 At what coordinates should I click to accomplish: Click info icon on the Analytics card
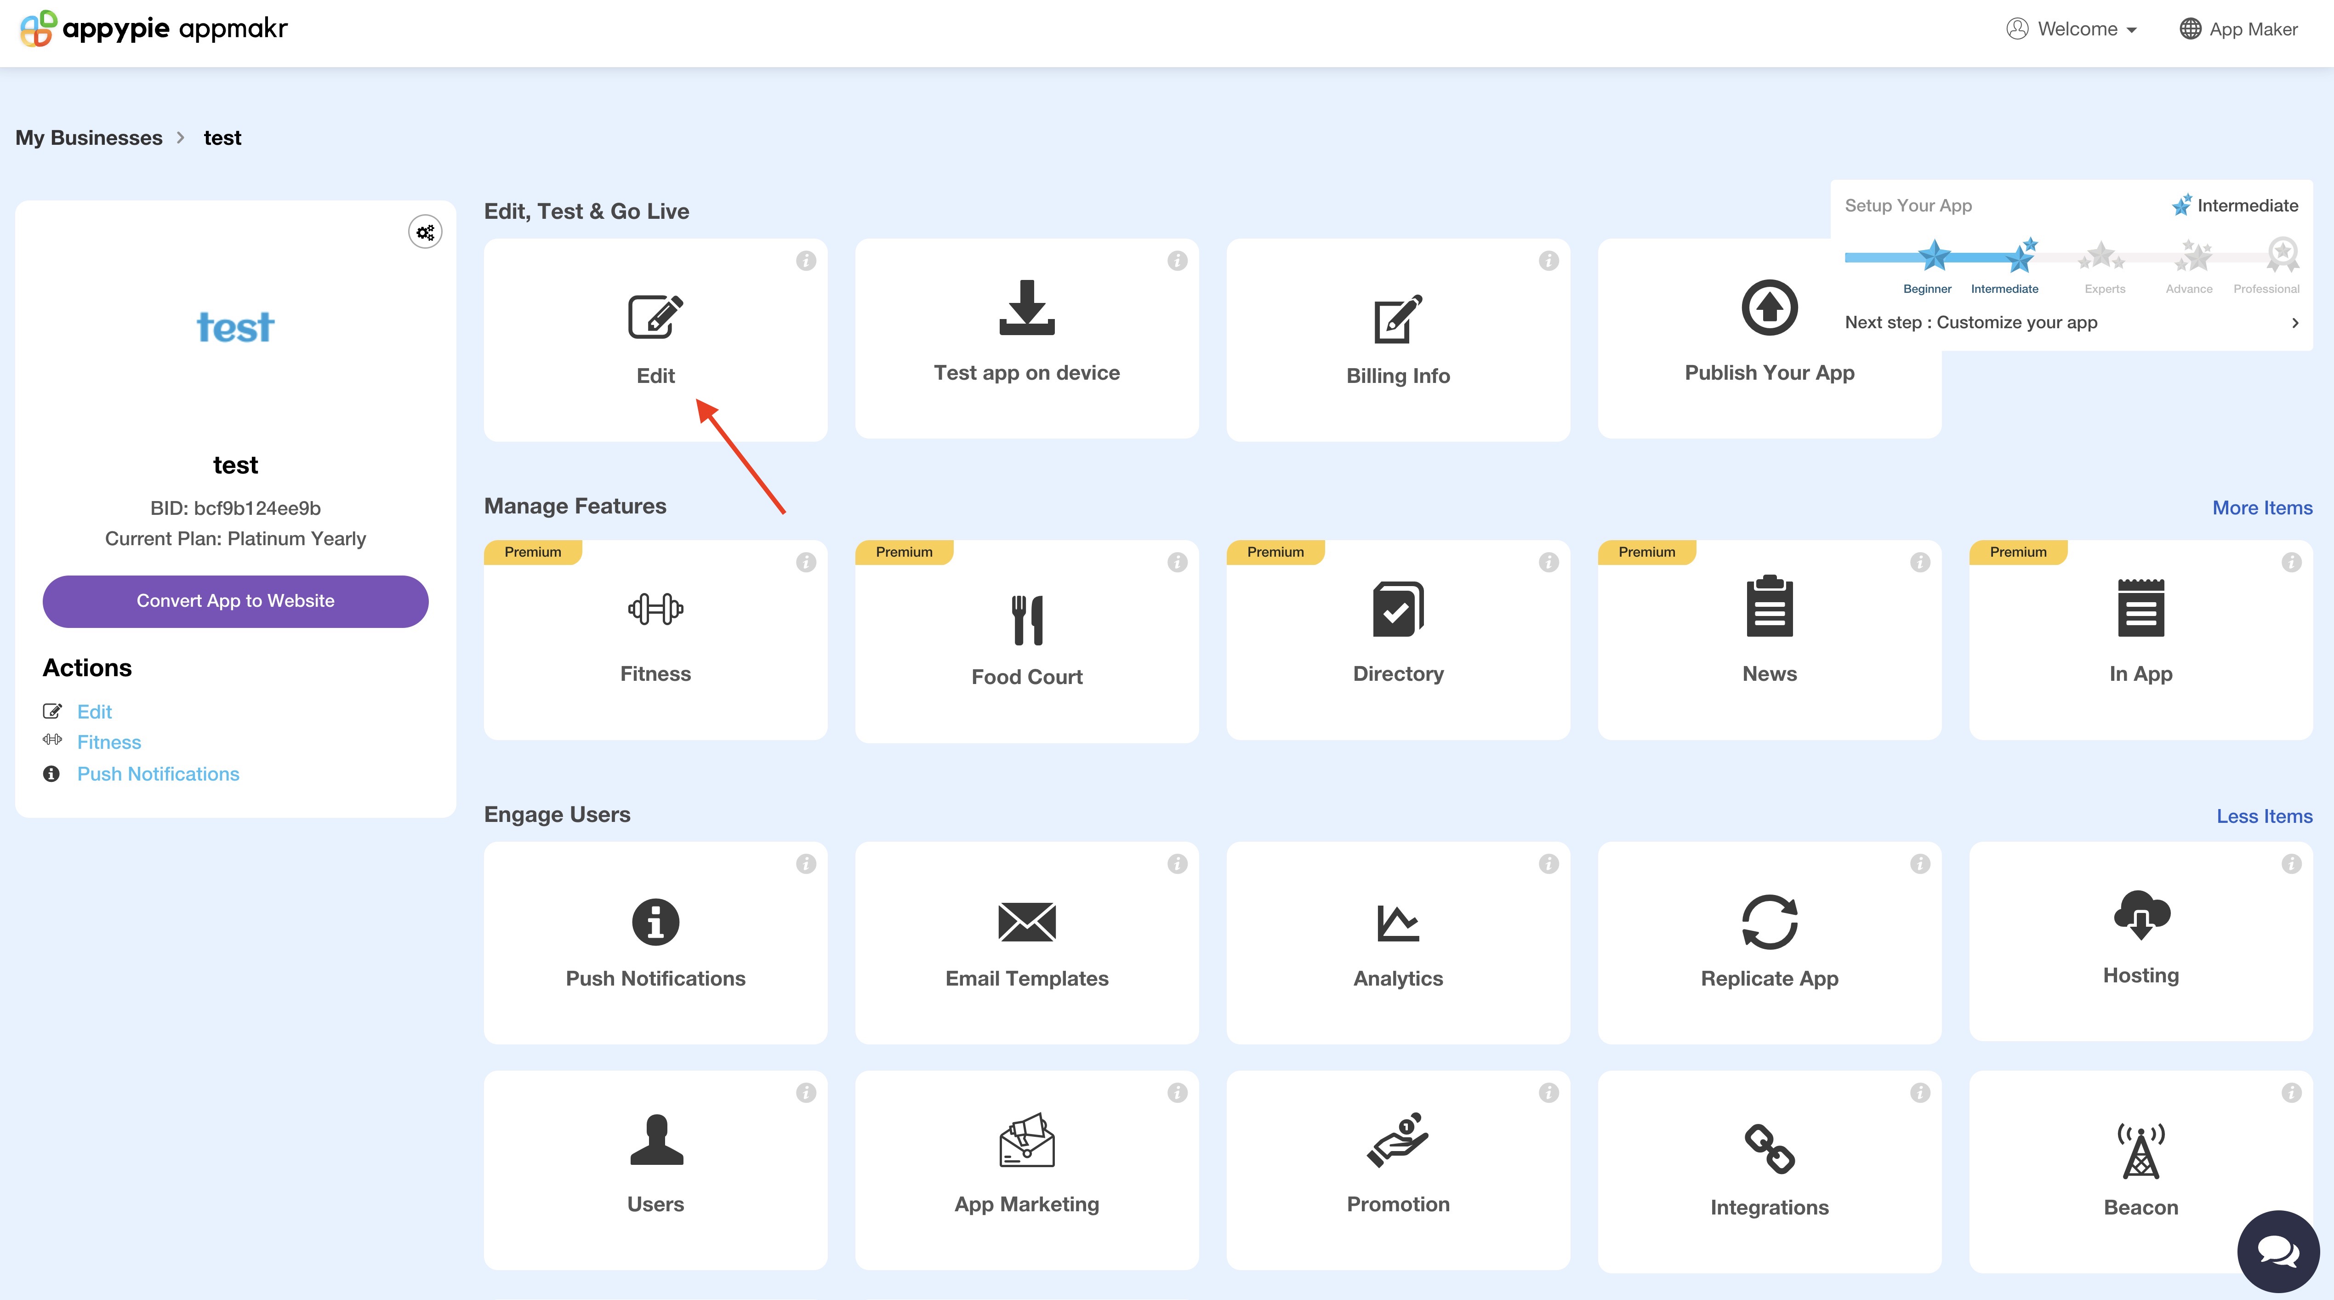pyautogui.click(x=1548, y=864)
